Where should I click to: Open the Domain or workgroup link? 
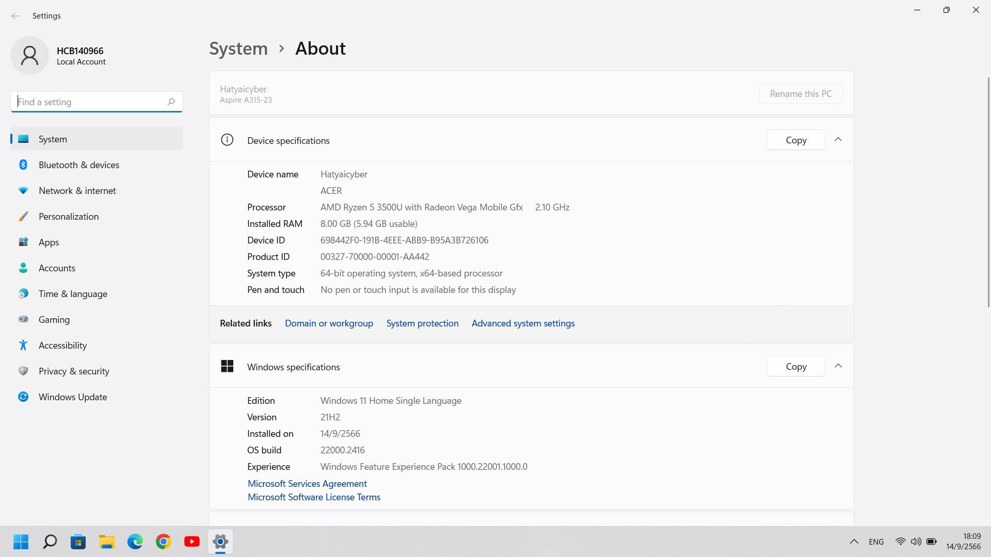(x=329, y=323)
